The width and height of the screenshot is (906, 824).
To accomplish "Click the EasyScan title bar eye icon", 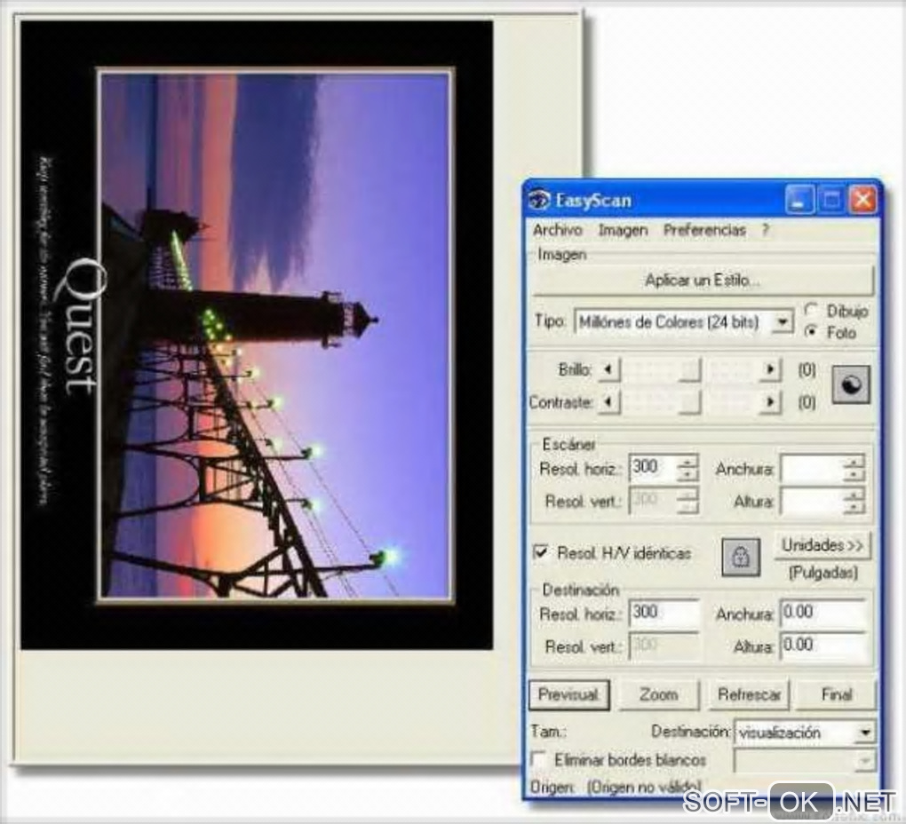I will (x=539, y=201).
